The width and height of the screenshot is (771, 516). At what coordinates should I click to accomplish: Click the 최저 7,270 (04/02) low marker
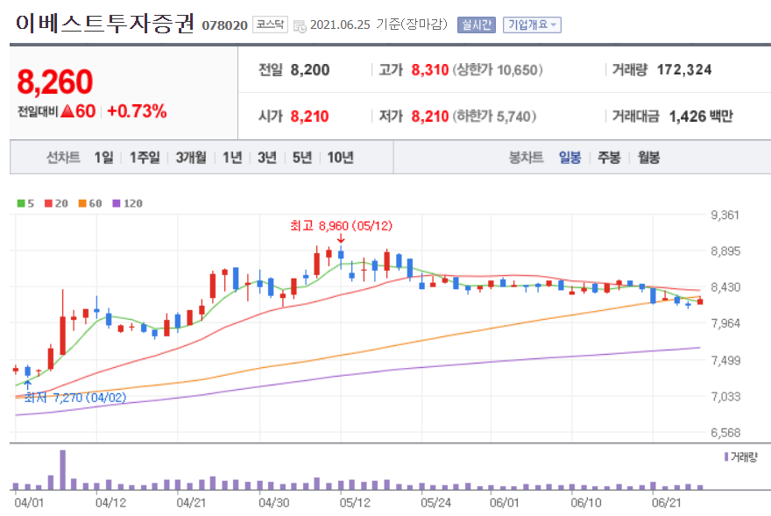(74, 397)
